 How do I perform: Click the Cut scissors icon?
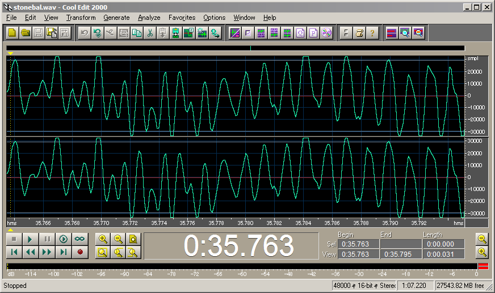[150, 33]
